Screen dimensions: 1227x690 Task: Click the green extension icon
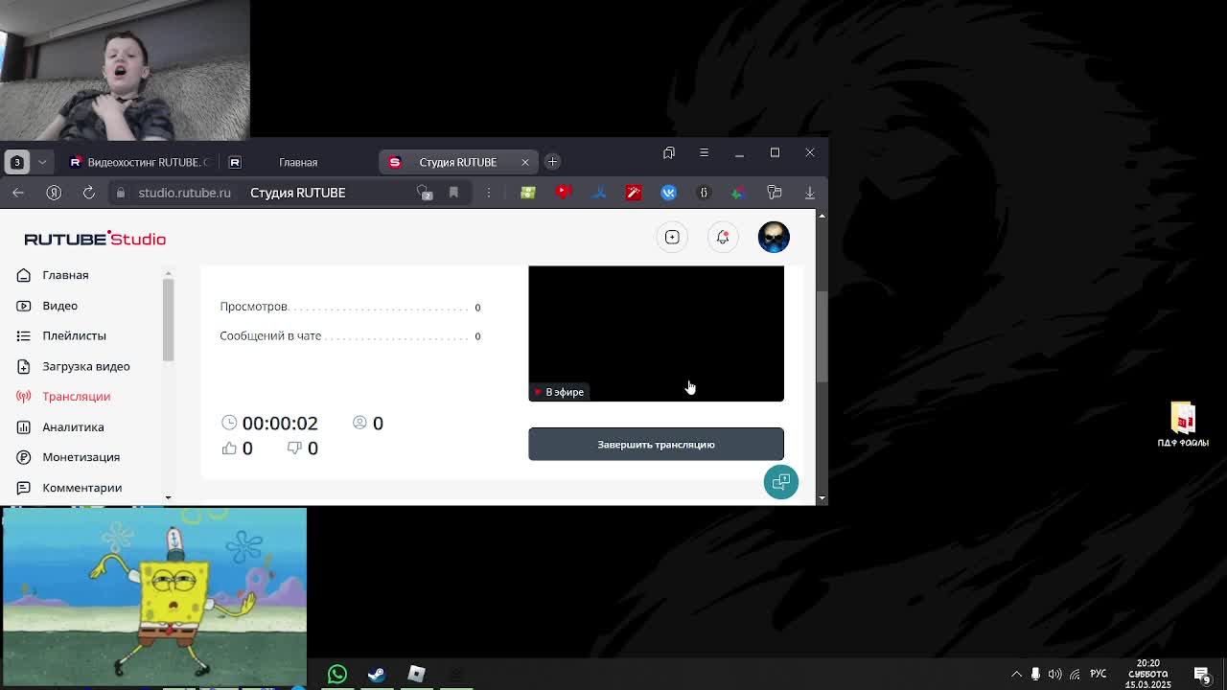point(527,193)
